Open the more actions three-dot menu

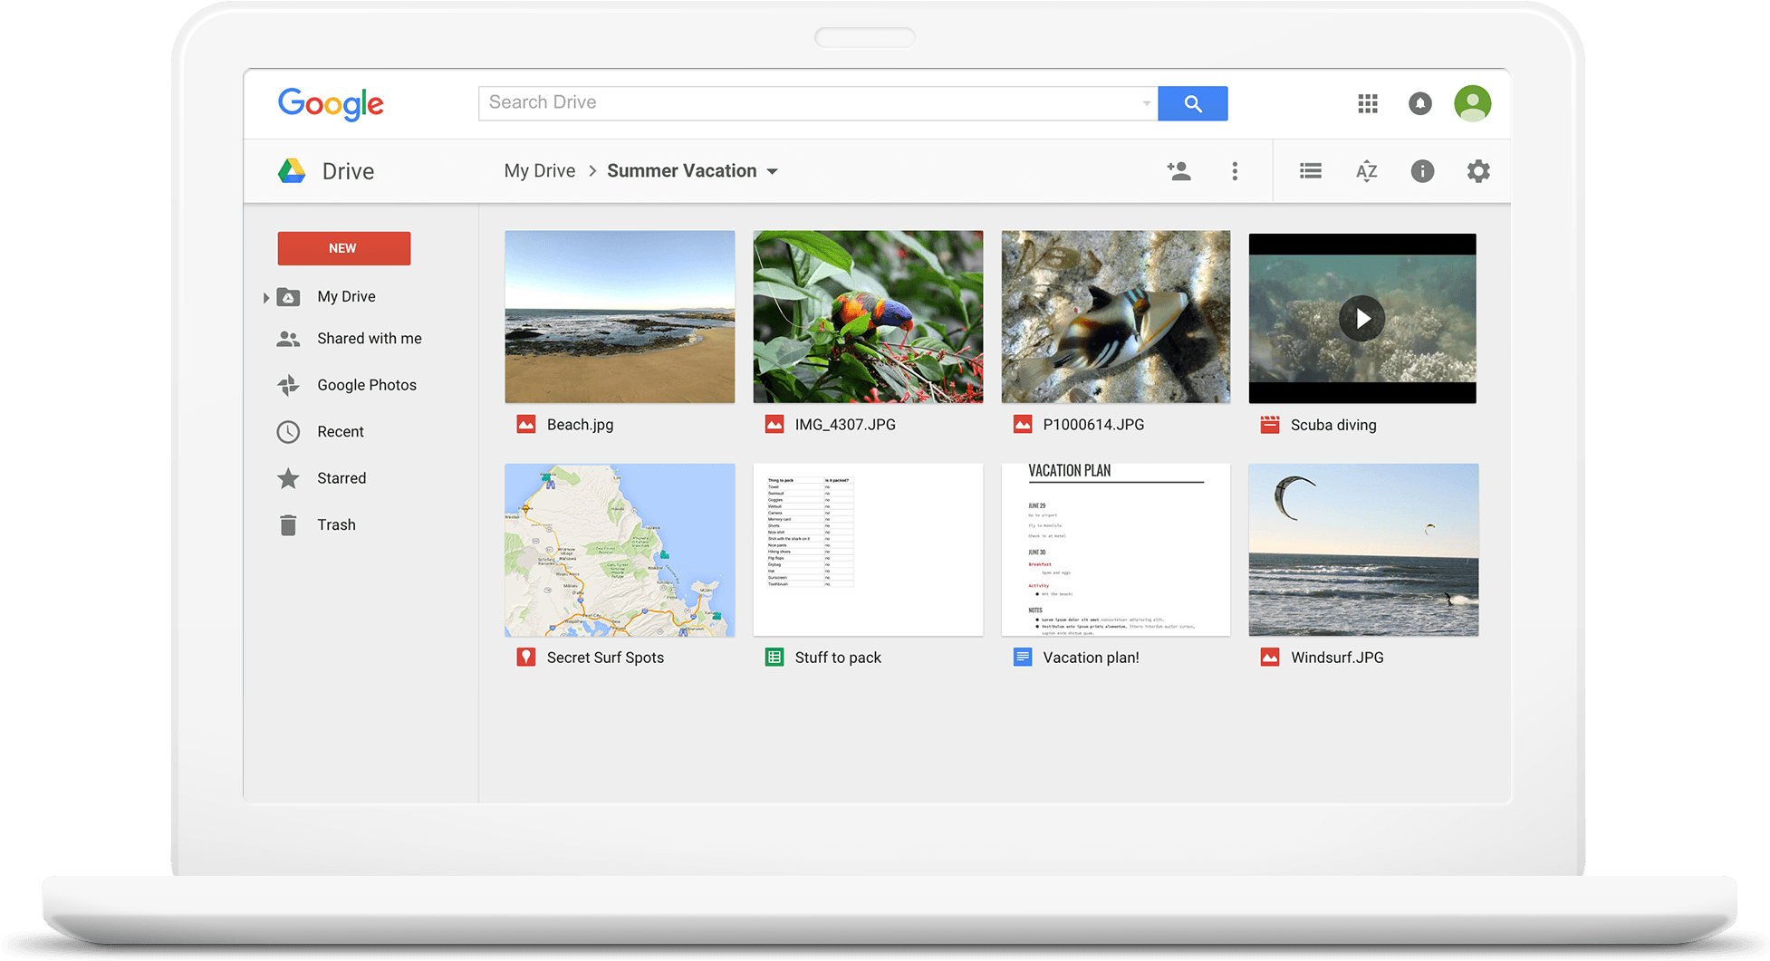(1235, 171)
